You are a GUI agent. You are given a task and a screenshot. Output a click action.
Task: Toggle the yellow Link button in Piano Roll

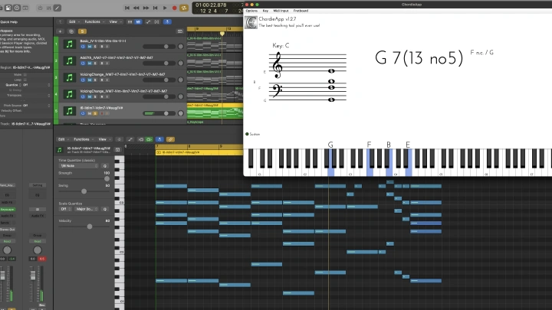coord(170,139)
